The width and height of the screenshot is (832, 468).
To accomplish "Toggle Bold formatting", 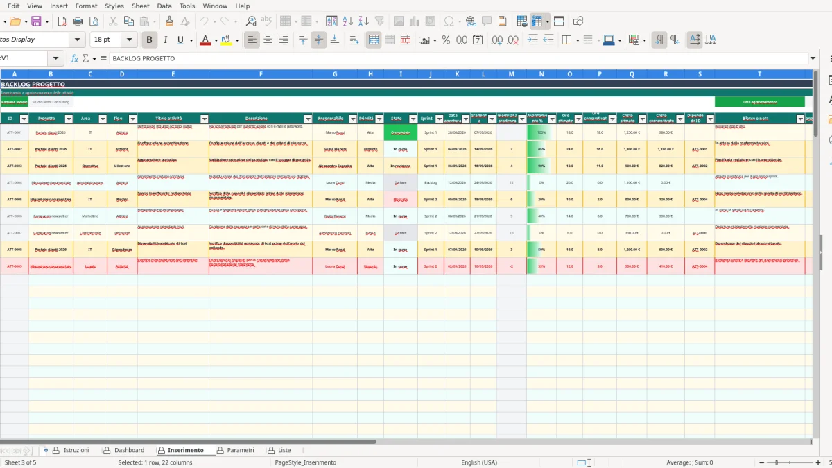I will click(x=148, y=40).
